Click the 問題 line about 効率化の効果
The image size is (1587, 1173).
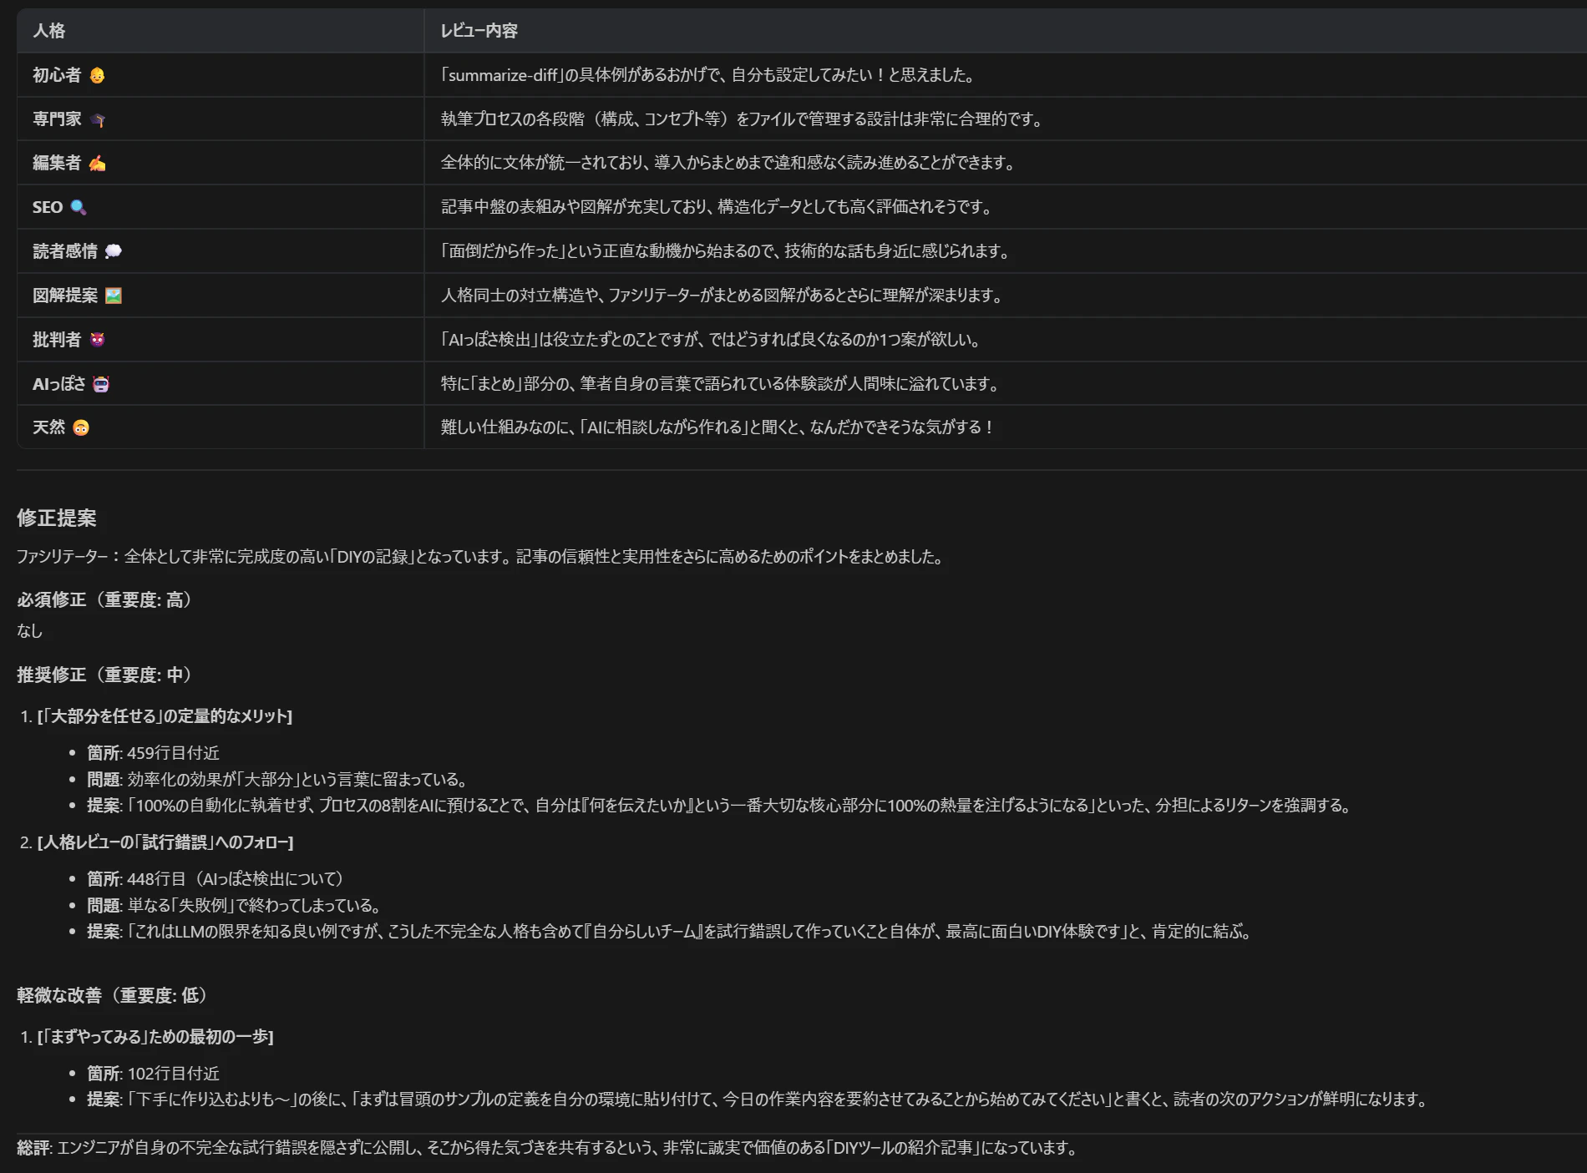tap(277, 780)
